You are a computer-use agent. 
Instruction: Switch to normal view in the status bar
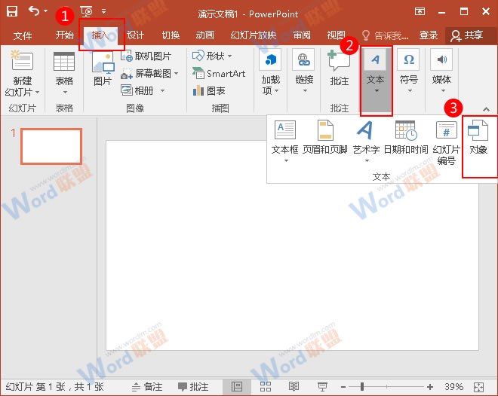click(237, 387)
